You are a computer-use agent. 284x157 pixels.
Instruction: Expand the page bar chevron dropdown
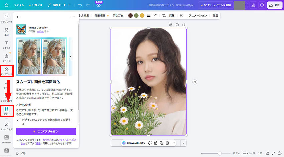[x=183, y=143]
